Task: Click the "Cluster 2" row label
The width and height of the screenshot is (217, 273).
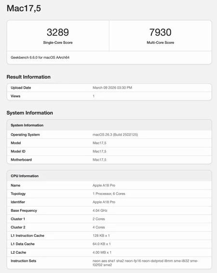Action: (18, 227)
